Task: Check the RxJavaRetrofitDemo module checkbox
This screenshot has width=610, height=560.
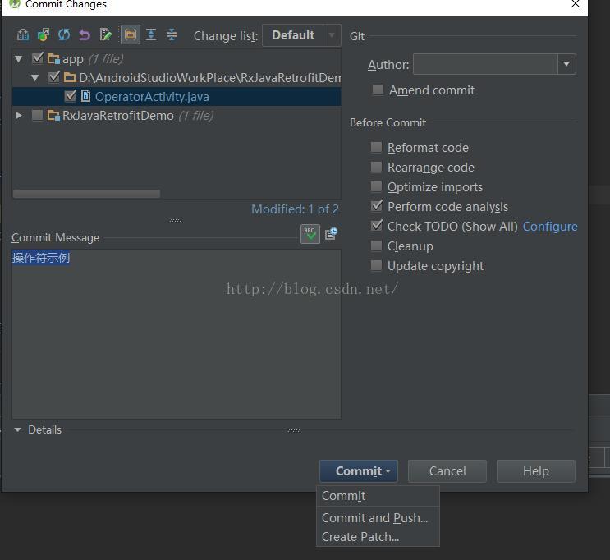Action: coord(37,115)
